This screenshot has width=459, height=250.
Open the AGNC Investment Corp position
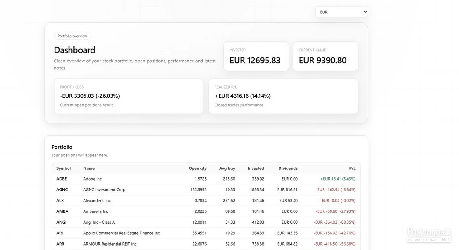(x=206, y=190)
